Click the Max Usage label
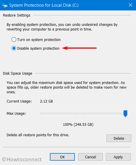 tap(16, 114)
